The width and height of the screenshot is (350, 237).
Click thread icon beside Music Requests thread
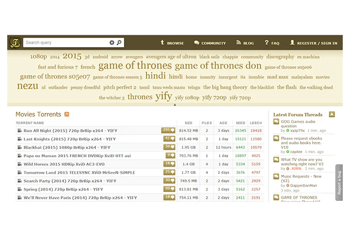click(276, 176)
